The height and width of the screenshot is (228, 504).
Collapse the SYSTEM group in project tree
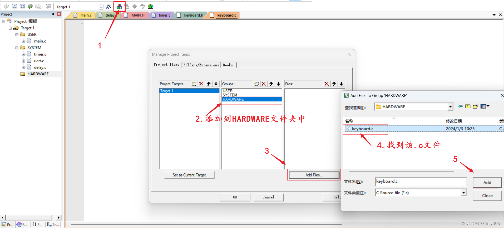point(17,48)
